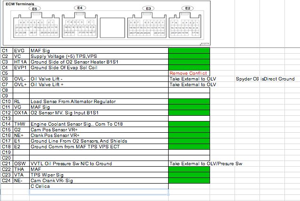The image size is (300, 201).
Task: Select 'TPS Wiper Sig' cell
Action: (x=99, y=175)
